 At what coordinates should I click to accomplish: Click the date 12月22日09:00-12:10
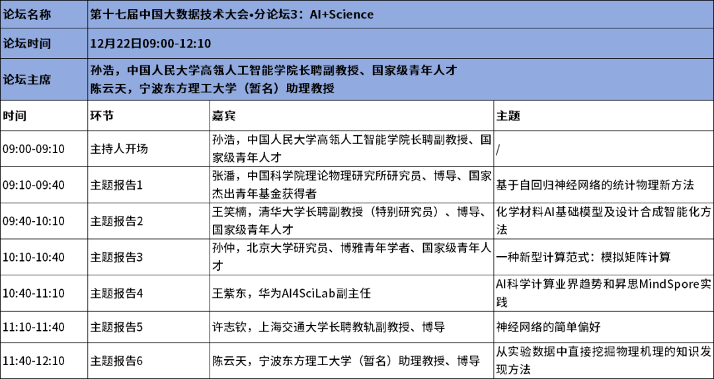click(x=150, y=44)
